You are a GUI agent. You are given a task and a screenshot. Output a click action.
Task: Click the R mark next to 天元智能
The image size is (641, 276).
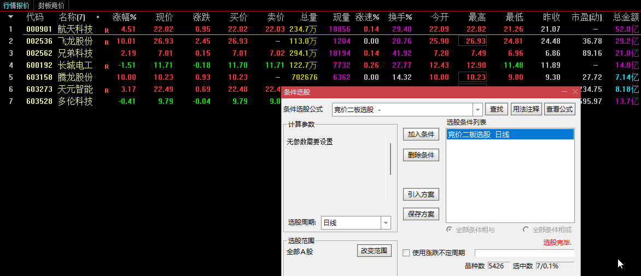click(x=107, y=91)
